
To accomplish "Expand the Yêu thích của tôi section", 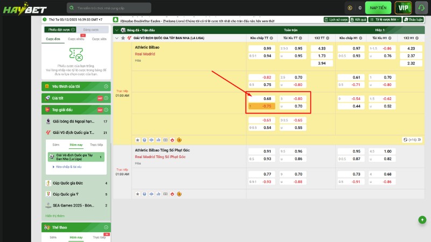I will tap(75, 86).
